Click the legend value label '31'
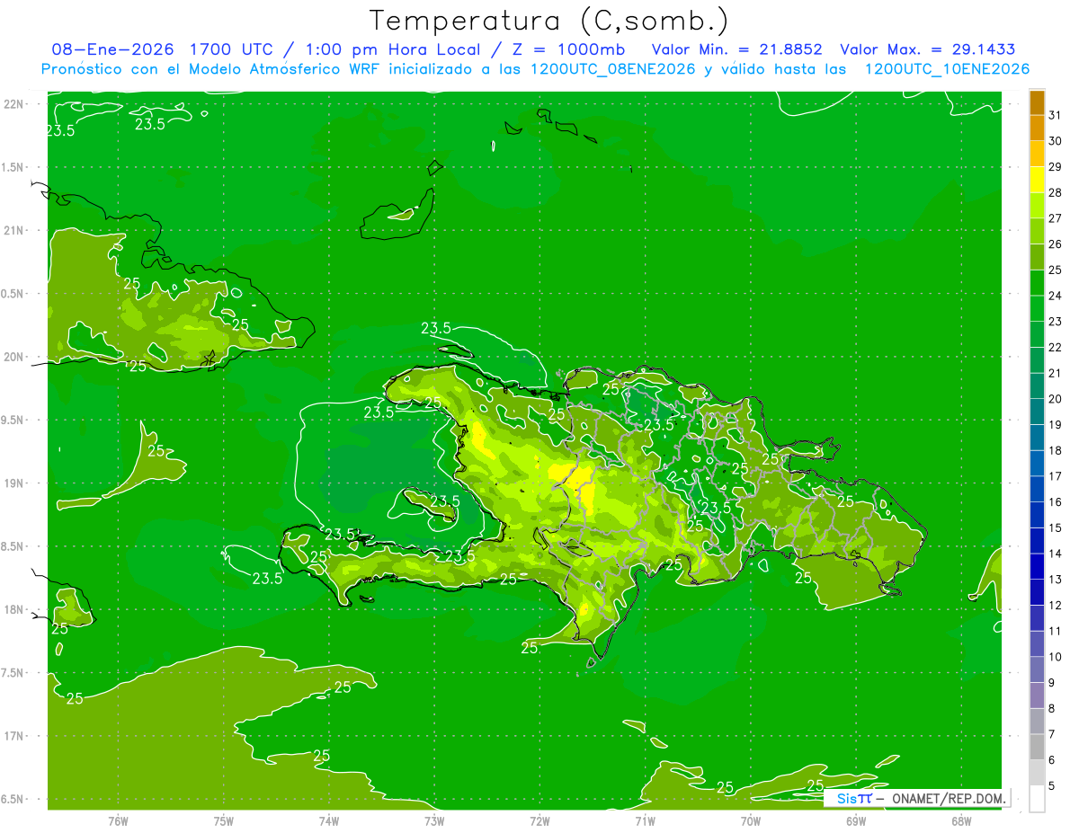 pyautogui.click(x=1055, y=115)
